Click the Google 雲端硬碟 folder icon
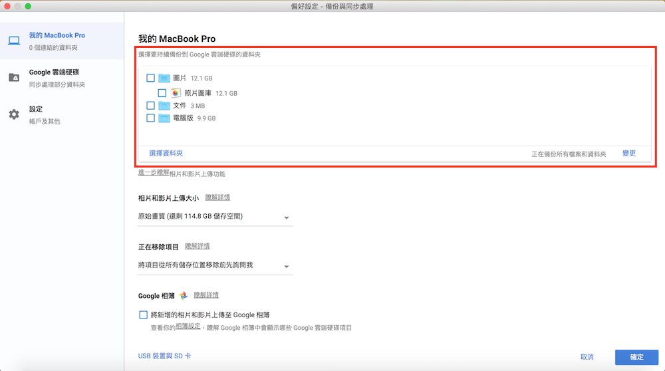 point(14,78)
